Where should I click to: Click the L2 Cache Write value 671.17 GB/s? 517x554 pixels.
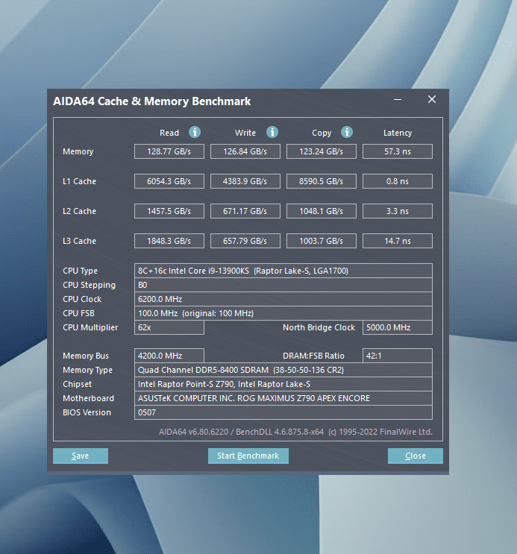pyautogui.click(x=245, y=211)
